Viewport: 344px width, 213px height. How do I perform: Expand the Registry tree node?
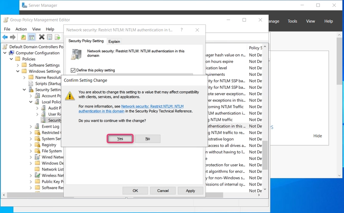(31, 145)
